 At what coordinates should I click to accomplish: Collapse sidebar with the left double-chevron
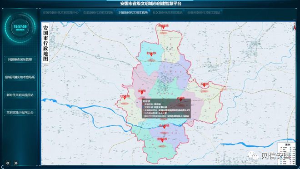click(x=8, y=163)
